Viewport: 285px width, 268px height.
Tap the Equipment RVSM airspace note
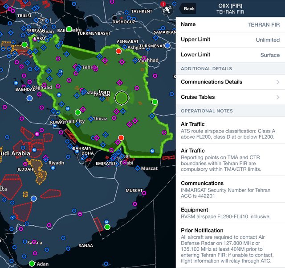tap(230, 213)
